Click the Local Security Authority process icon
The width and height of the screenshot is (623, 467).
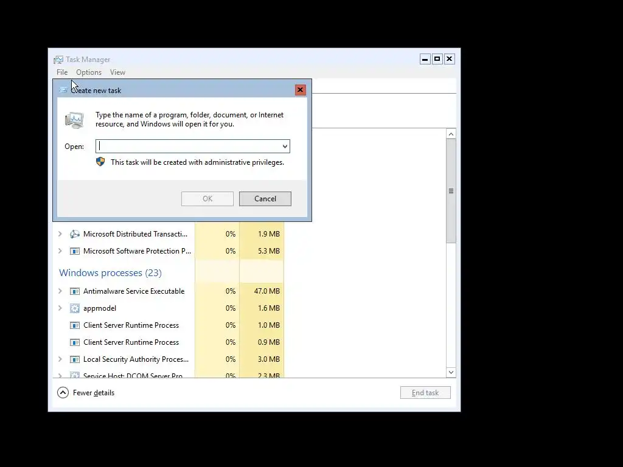tap(75, 359)
